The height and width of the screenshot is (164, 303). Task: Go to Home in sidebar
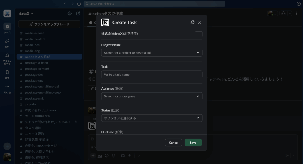tap(7, 28)
